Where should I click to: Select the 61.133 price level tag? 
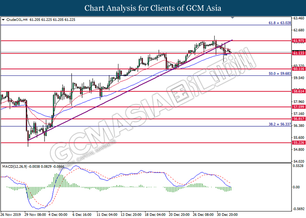299,53
